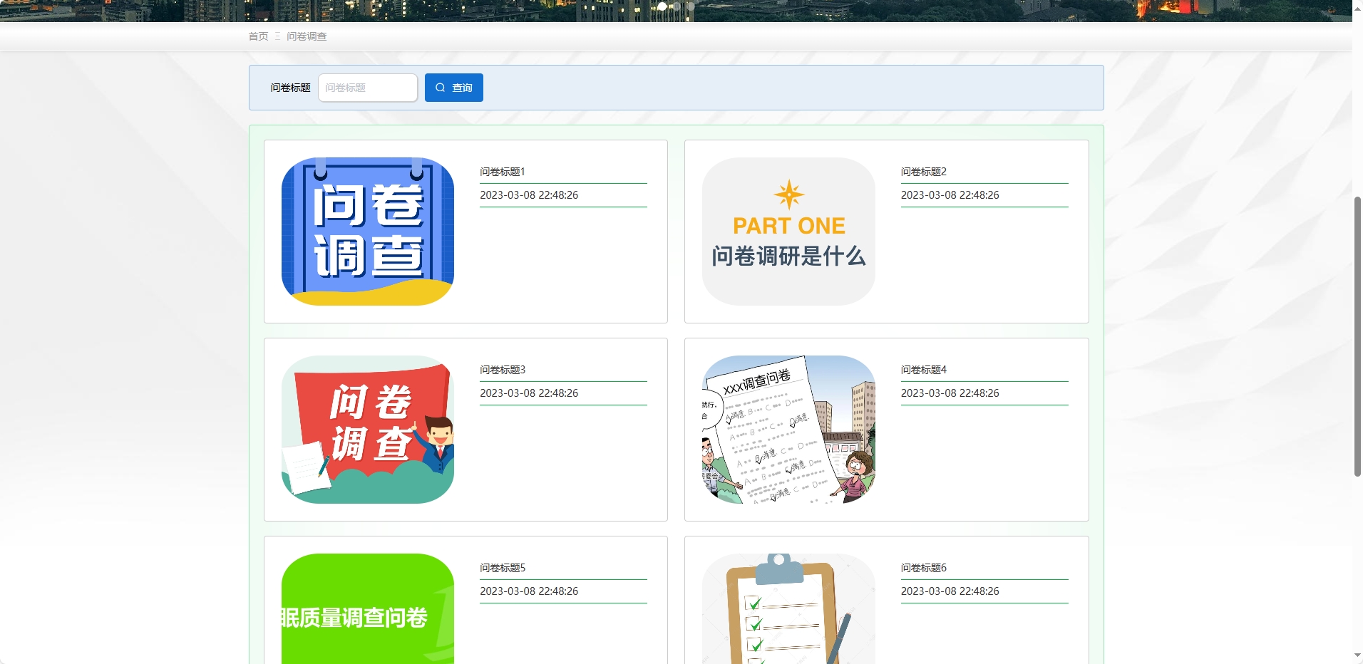This screenshot has width=1363, height=664.
Task: Open the PART ONE 问卷调研是什么 thumbnail
Action: click(x=788, y=232)
